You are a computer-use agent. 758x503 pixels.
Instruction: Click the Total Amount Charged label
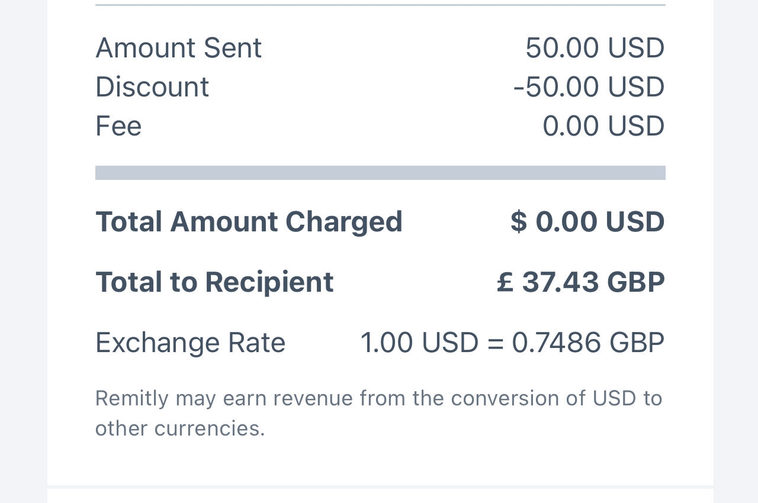pos(249,222)
